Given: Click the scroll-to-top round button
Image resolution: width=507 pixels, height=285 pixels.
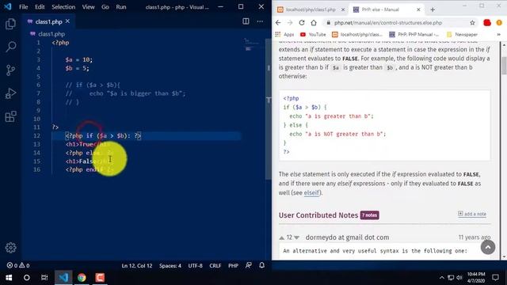Looking at the screenshot, I should (x=488, y=247).
